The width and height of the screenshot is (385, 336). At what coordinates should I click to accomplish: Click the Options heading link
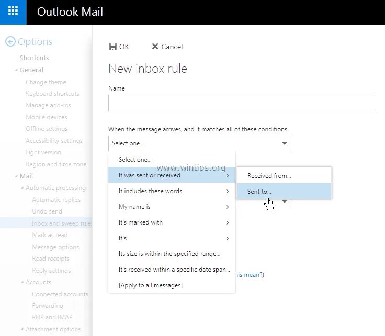35,41
